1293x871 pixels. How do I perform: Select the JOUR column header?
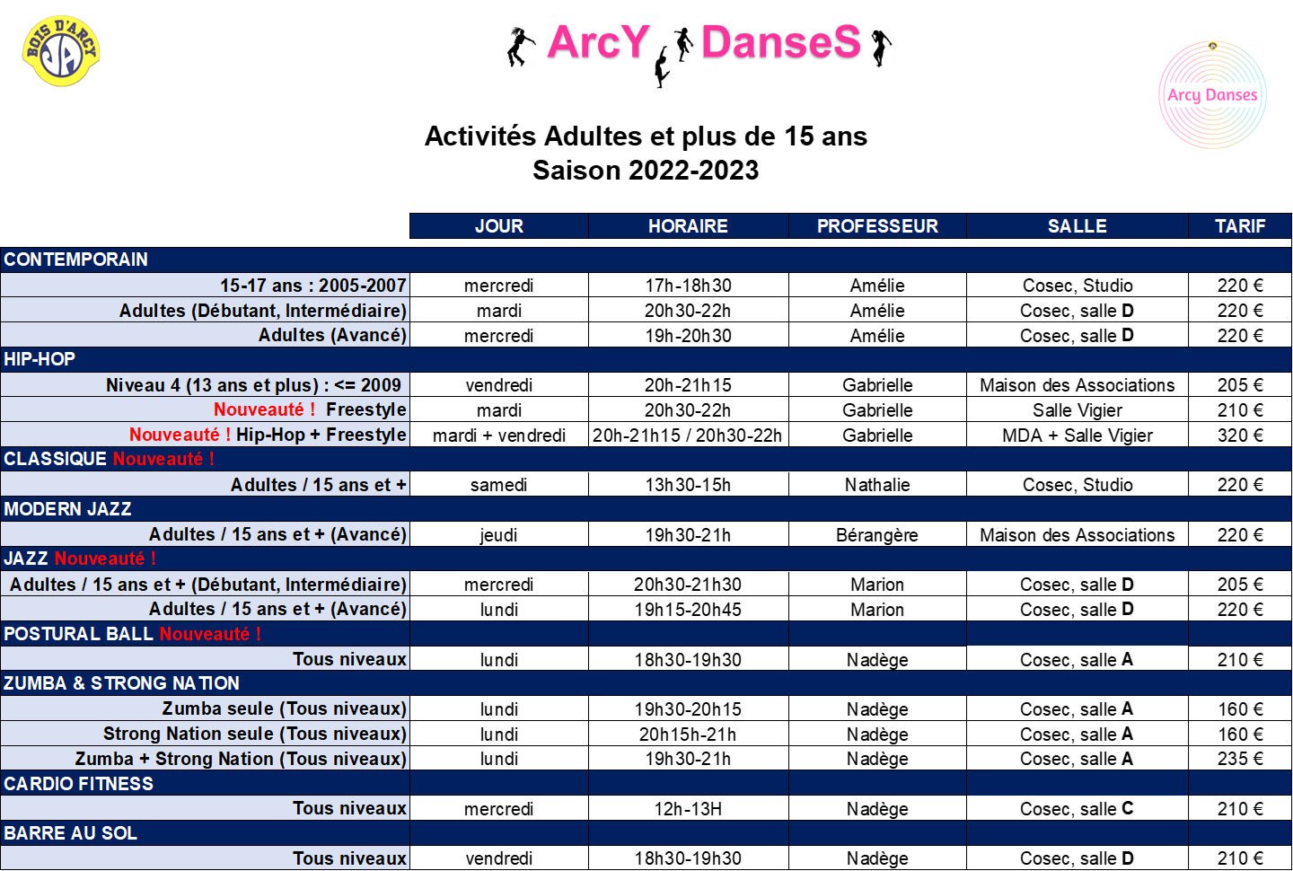click(x=499, y=226)
